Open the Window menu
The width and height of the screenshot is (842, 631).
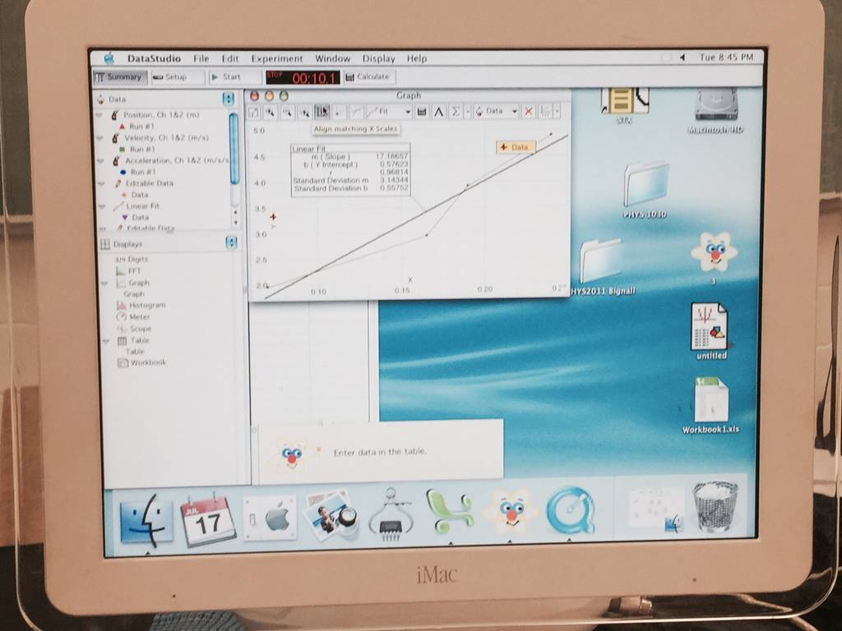332,58
